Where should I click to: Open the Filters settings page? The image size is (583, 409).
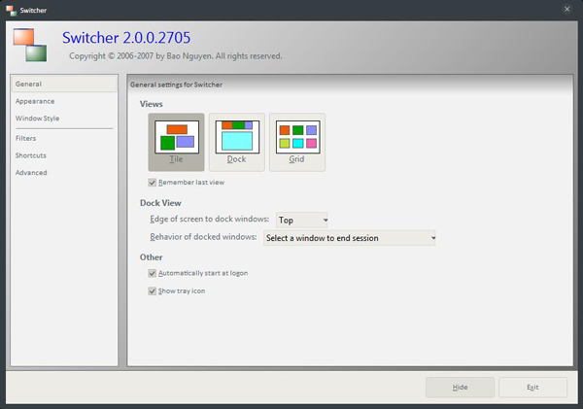[64, 138]
